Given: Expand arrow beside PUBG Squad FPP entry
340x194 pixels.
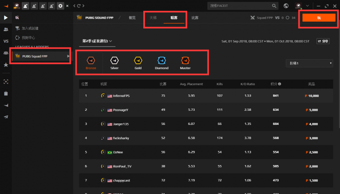Looking at the screenshot, I should (x=68, y=56).
